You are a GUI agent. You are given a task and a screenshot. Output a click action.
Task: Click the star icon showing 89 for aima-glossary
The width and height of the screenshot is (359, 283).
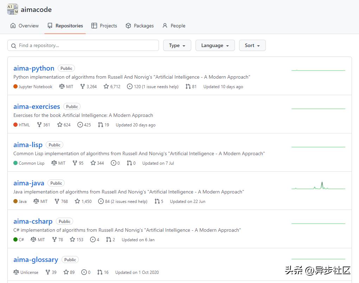pyautogui.click(x=66, y=272)
